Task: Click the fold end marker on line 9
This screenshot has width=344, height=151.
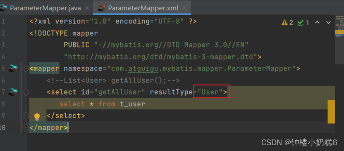Action: tap(26, 115)
